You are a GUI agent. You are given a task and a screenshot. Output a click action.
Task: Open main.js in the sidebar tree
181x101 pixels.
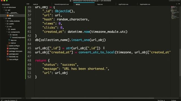click(x=13, y=43)
